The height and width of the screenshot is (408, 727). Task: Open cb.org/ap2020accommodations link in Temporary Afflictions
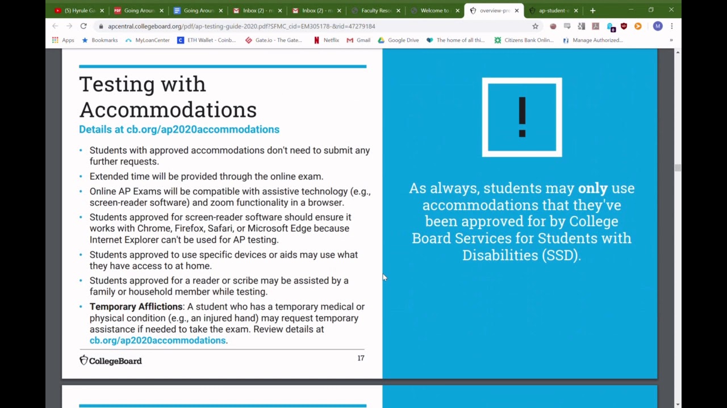[157, 341]
